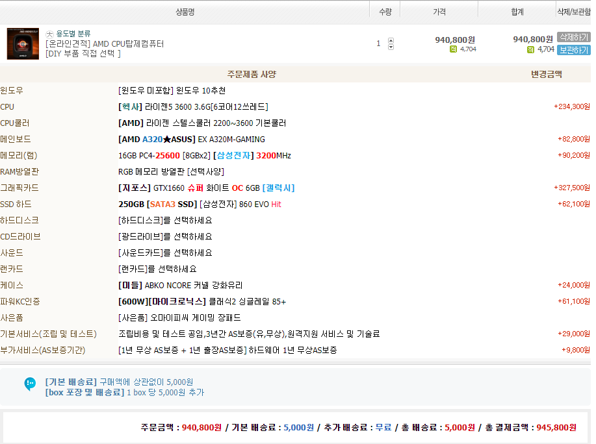Click the power supply price +61,100원

(573, 301)
